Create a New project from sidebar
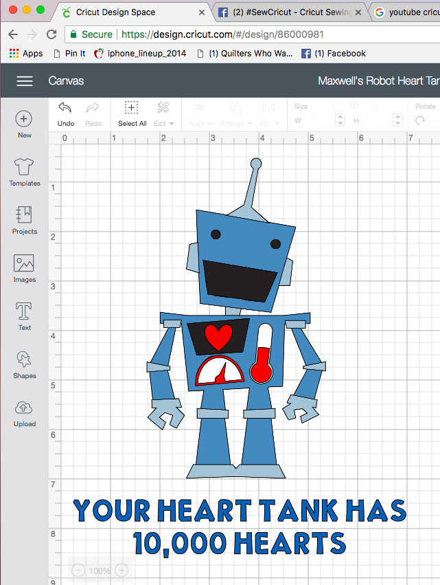The height and width of the screenshot is (585, 440). 24,124
